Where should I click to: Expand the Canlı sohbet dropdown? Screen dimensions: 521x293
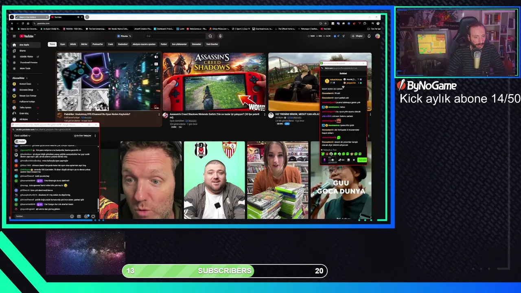(22, 136)
